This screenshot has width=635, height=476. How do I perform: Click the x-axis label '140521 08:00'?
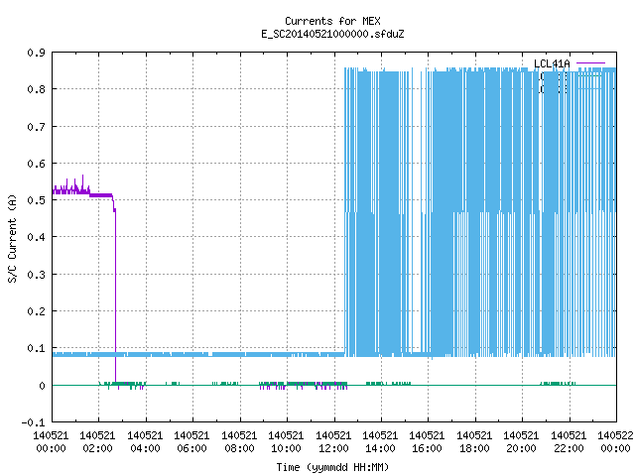coord(239,442)
